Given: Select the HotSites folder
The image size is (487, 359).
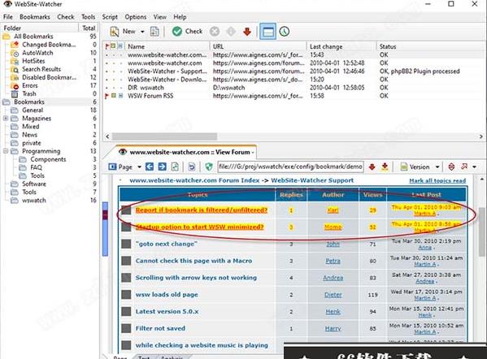Looking at the screenshot, I should (33, 61).
